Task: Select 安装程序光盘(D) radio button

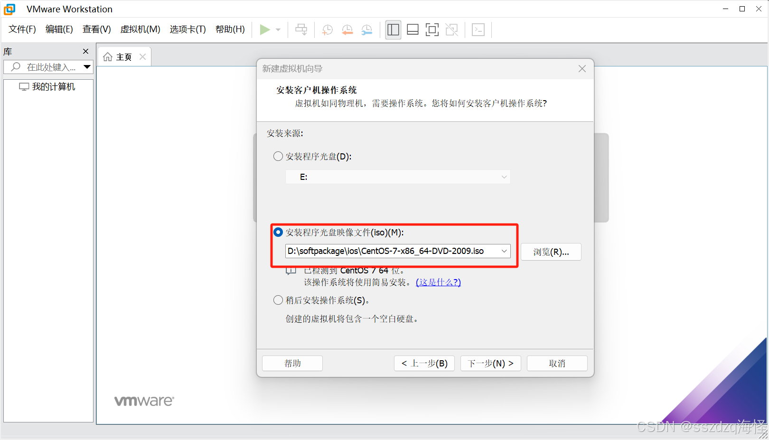Action: click(278, 156)
